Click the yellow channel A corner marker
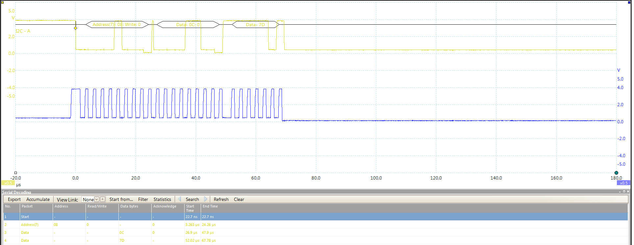This screenshot has height=245, width=634. pos(2,2)
